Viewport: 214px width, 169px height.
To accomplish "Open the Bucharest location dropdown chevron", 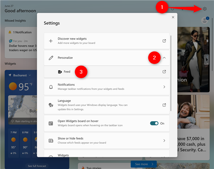I will tap(30, 75).
